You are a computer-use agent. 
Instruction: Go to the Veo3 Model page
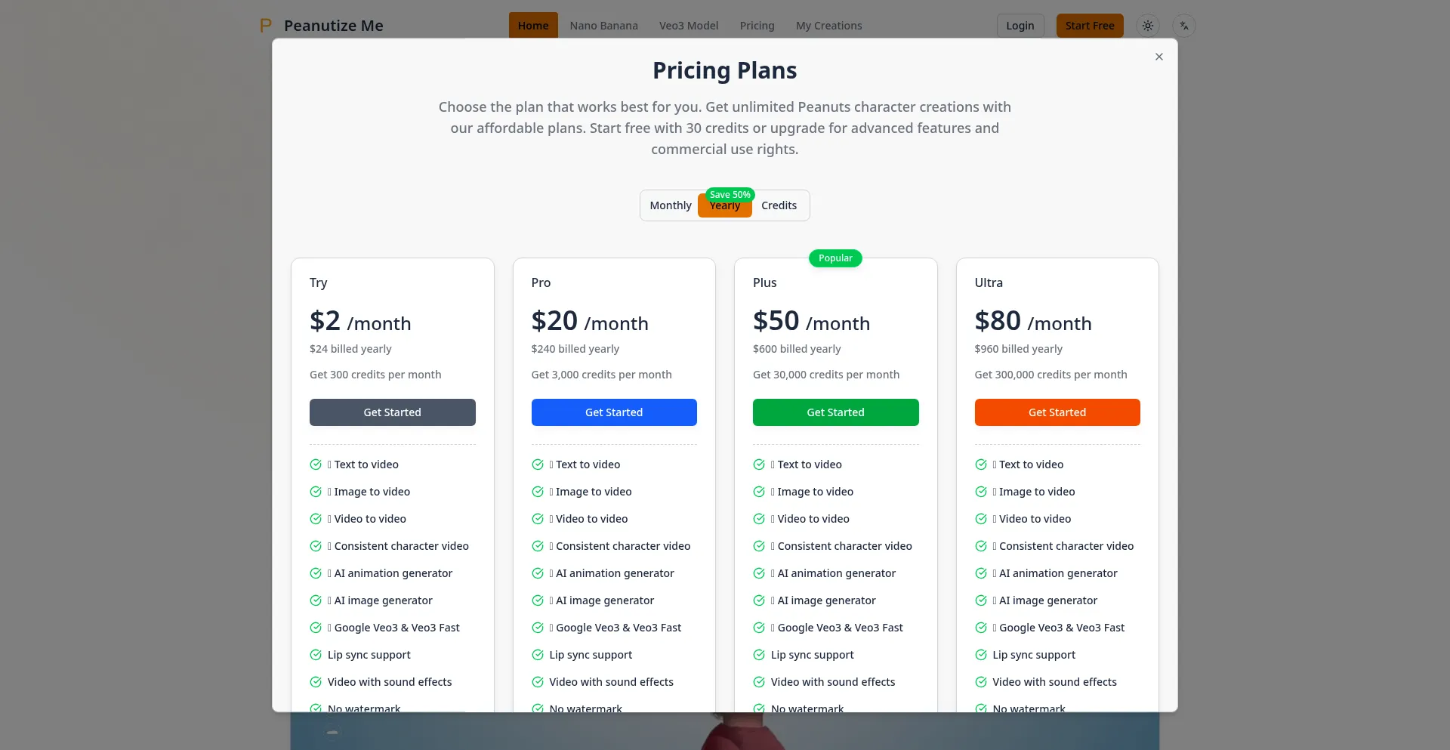(688, 26)
